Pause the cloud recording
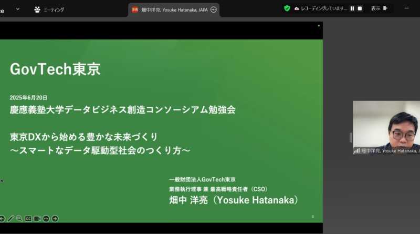Viewport: 420px width, 234px height. pos(352,8)
